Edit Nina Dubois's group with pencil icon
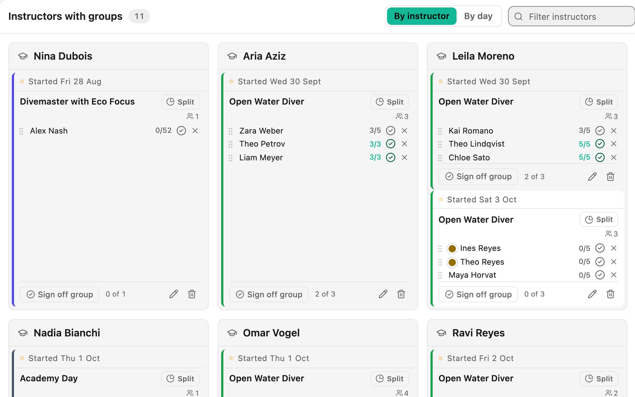635x397 pixels. point(174,294)
